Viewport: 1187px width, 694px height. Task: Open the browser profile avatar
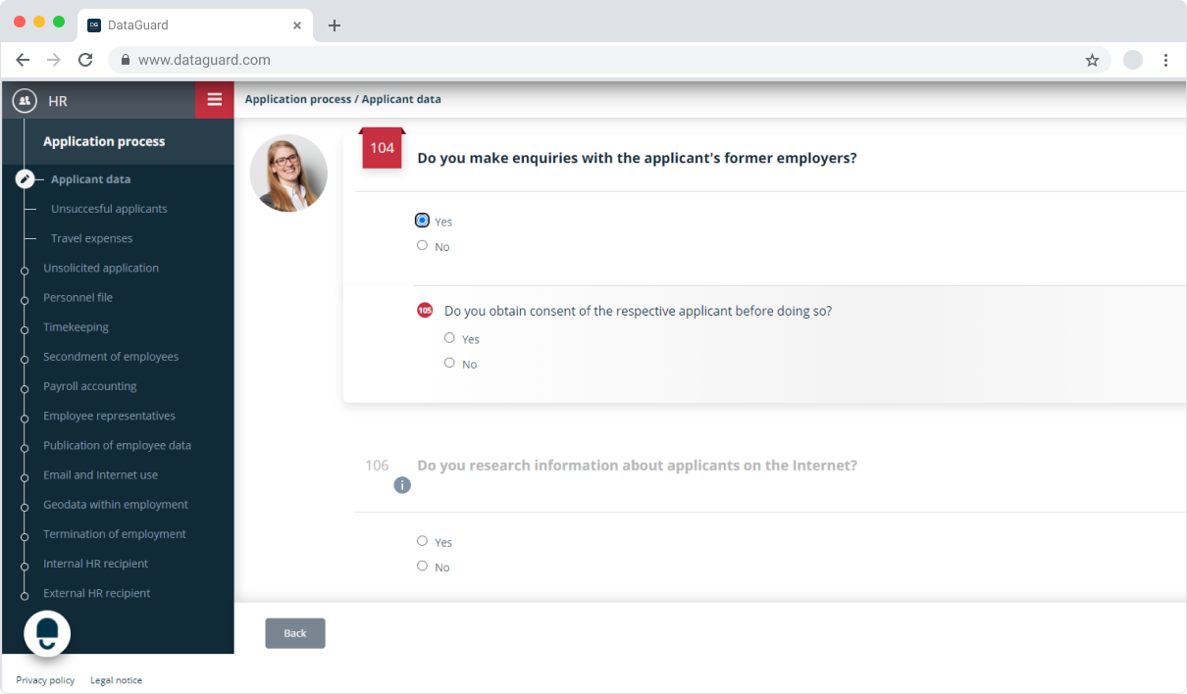point(1133,60)
